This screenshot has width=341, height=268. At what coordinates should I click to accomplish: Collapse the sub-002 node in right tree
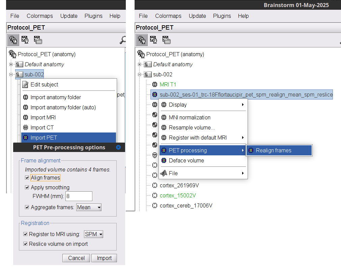point(139,74)
